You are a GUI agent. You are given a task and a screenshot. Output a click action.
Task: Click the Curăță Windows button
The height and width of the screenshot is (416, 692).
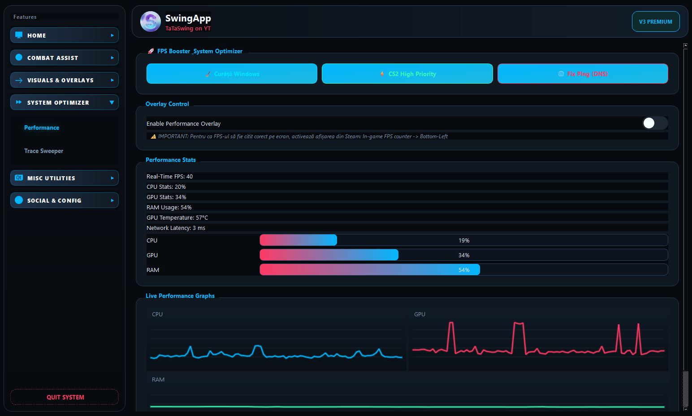[232, 74]
